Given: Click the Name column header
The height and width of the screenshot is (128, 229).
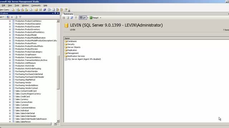Looking at the screenshot, I should (x=146, y=38).
